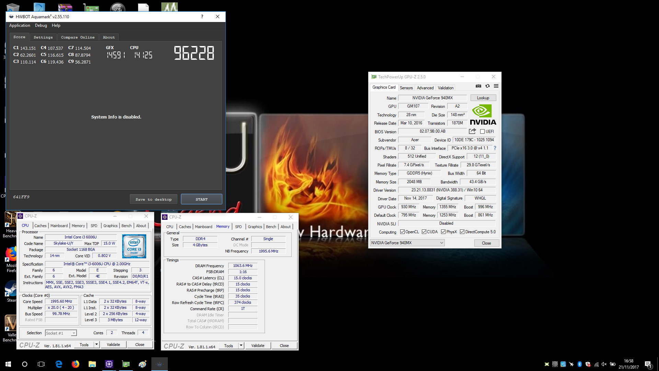659x371 pixels.
Task: Toggle the CUDA checkbox
Action: pyautogui.click(x=424, y=232)
